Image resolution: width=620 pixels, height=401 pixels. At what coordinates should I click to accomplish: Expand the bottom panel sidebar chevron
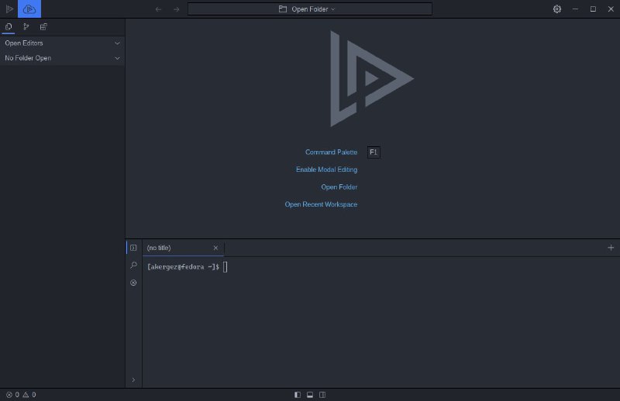tap(133, 379)
